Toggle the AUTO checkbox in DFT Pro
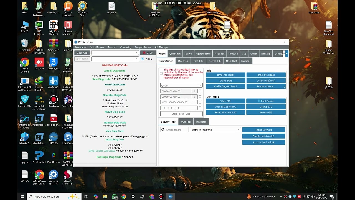355x200 pixels. tap(143, 59)
